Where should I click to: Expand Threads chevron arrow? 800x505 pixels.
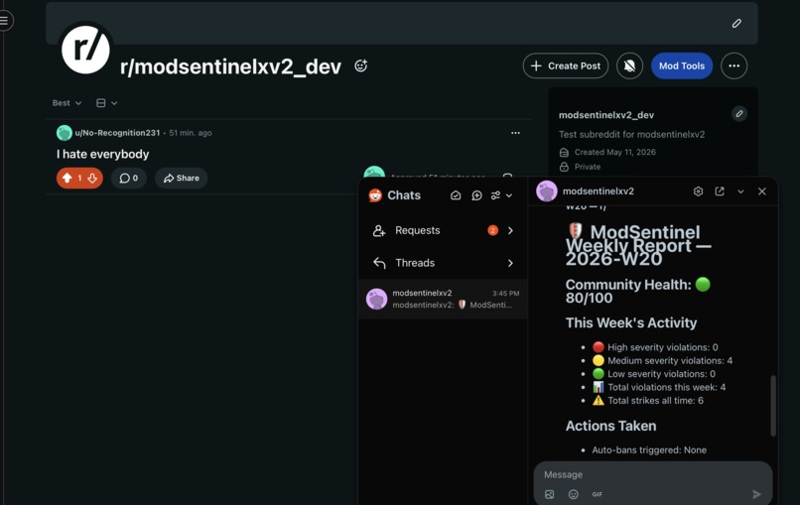[x=510, y=263]
